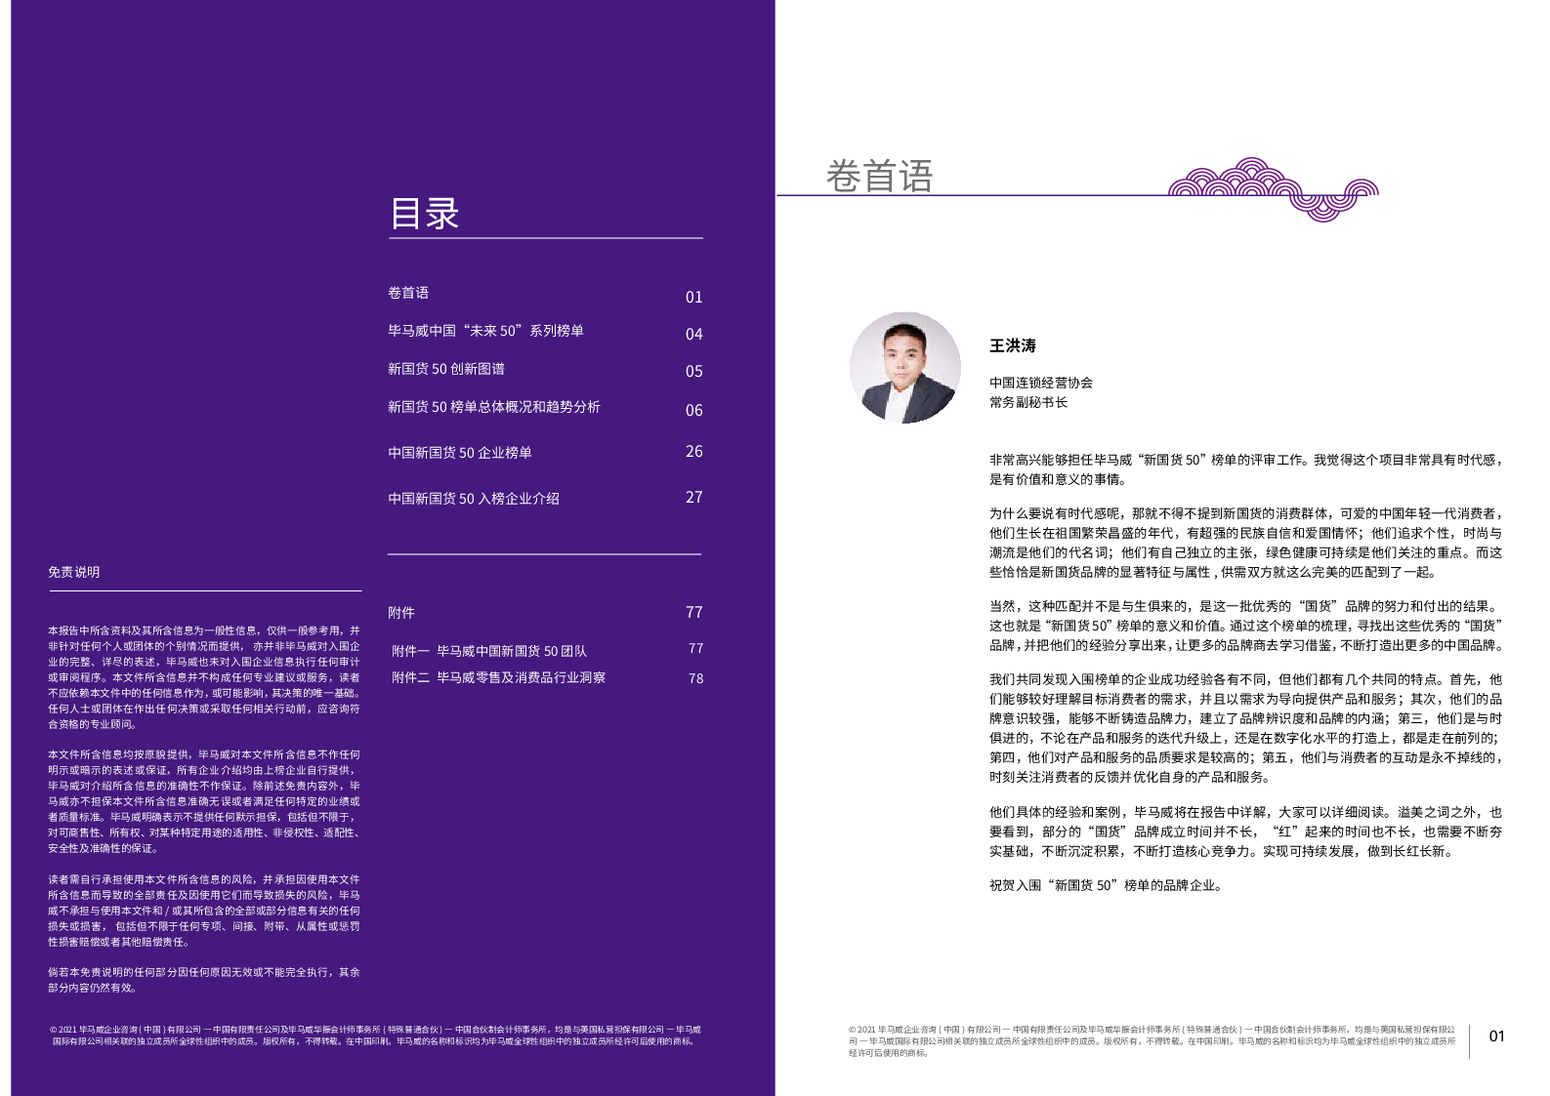
Task: Open the 卷首语 entry in the contents list
Action: point(408,293)
